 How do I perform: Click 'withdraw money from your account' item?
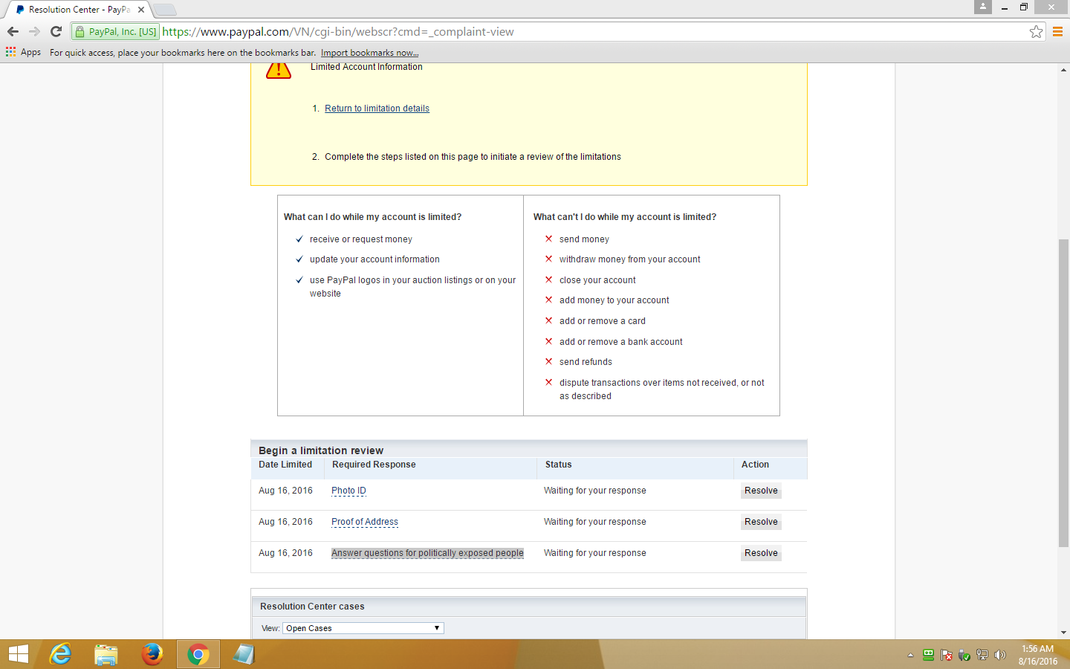pos(630,259)
